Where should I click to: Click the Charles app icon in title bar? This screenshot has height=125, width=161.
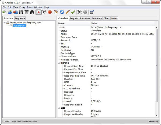click(3, 3)
